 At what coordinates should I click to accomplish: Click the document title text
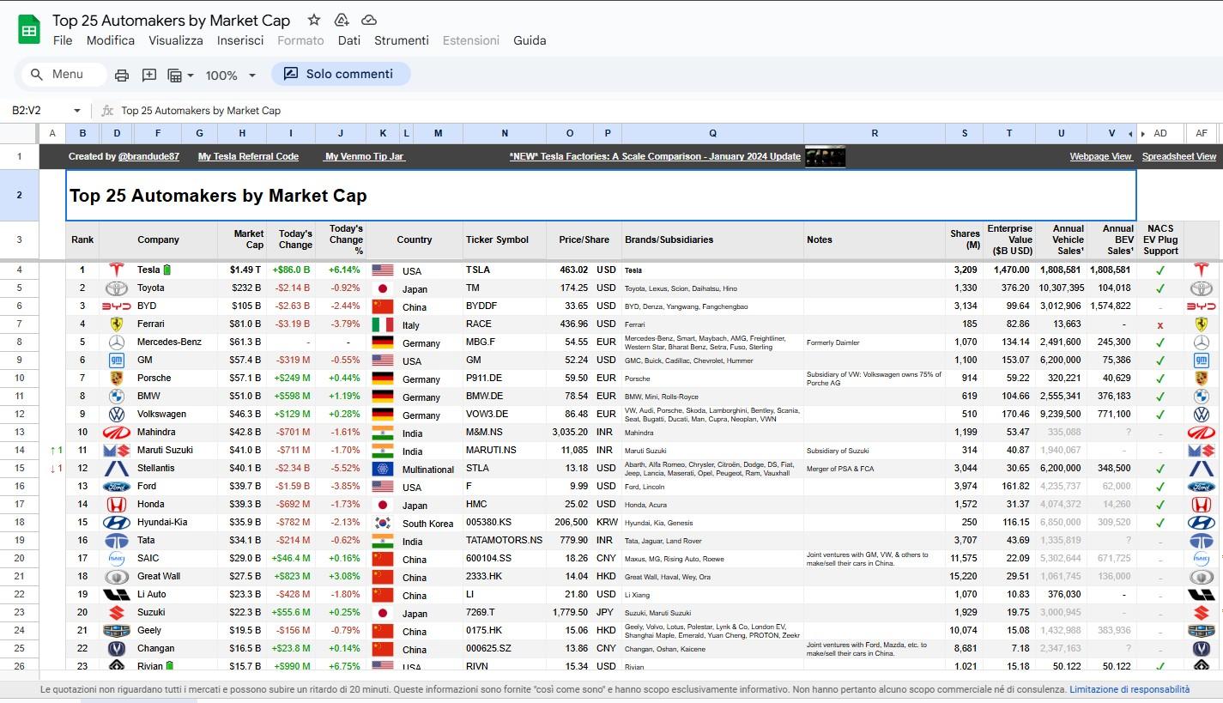(x=172, y=20)
